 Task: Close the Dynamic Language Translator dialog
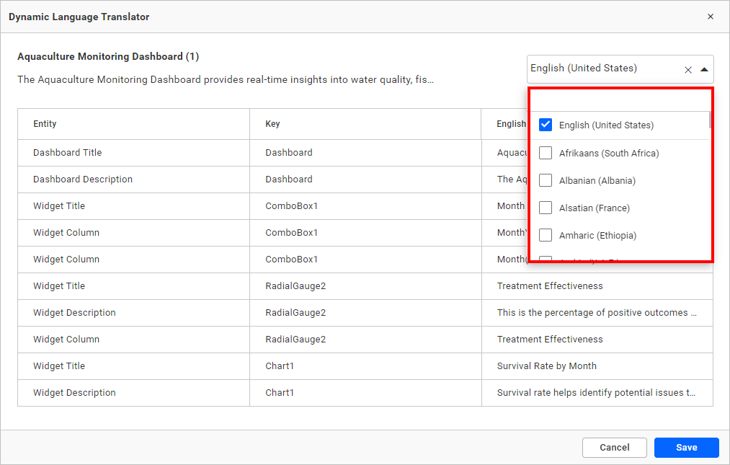710,17
